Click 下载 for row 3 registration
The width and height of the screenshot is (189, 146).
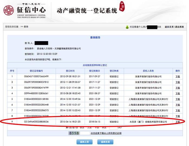tap(178, 88)
